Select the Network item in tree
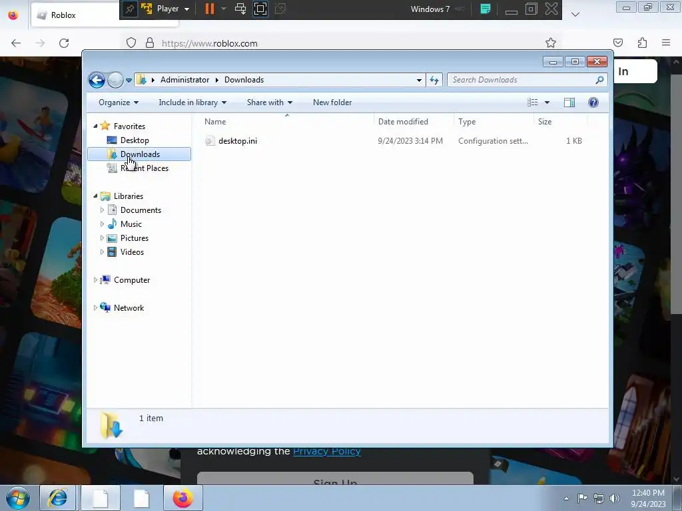Screen dimensions: 682x511 coord(129,308)
